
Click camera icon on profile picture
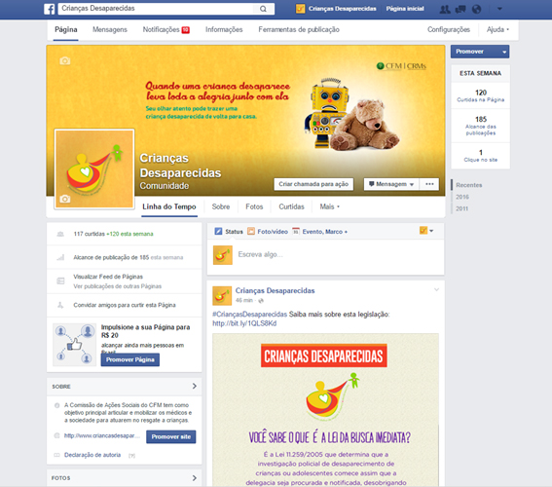(x=65, y=199)
